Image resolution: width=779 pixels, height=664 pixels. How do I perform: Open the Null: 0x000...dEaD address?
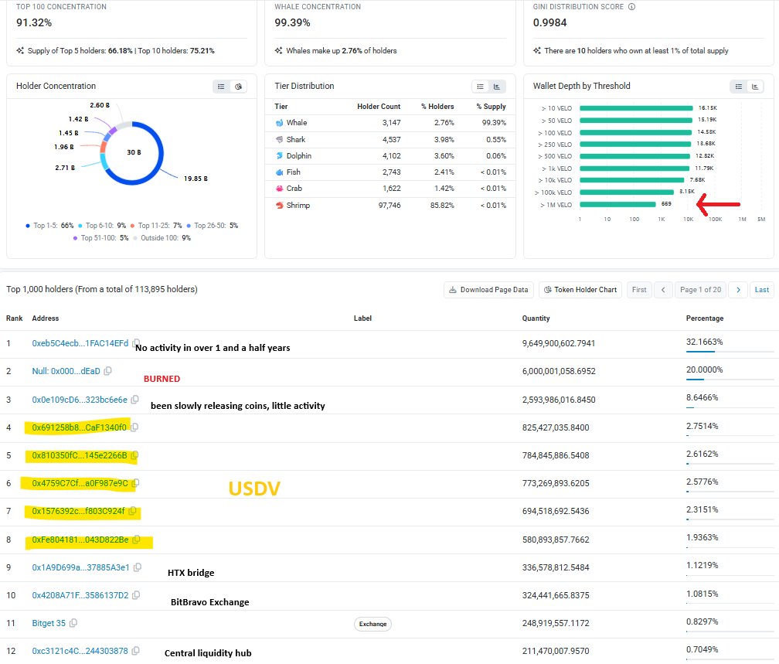pos(66,371)
